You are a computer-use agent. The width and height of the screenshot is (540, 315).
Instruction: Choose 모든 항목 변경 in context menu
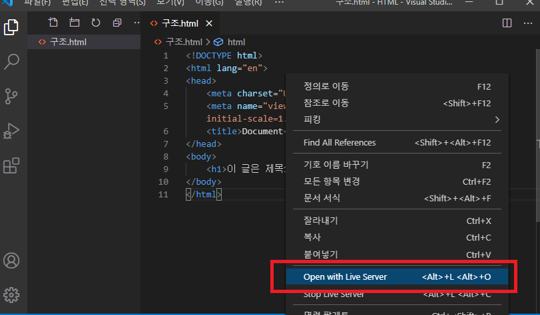[x=397, y=181]
